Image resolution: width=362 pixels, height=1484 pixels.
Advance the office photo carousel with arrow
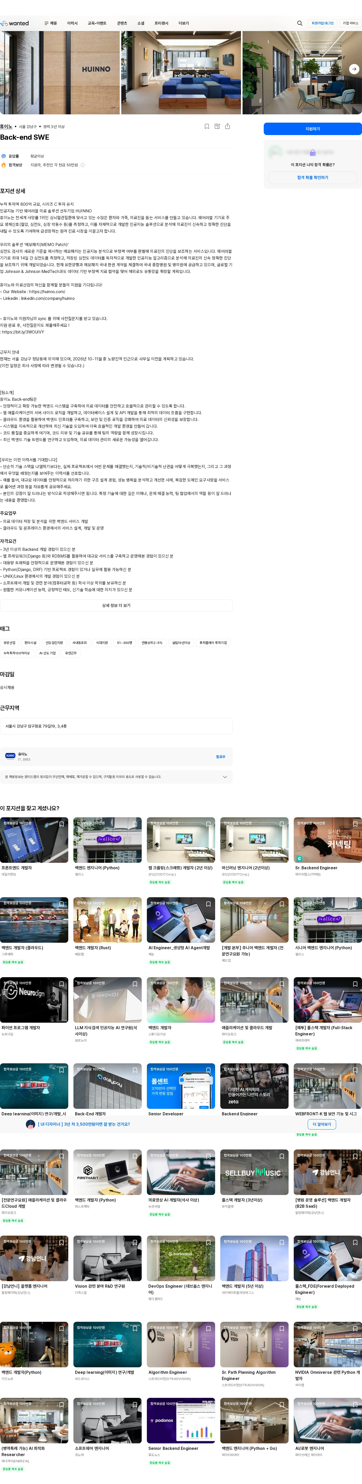coord(354,69)
